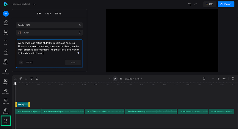Select the last Audio-Record.mp3 clip
The height and width of the screenshot is (129, 238).
[x=221, y=112]
